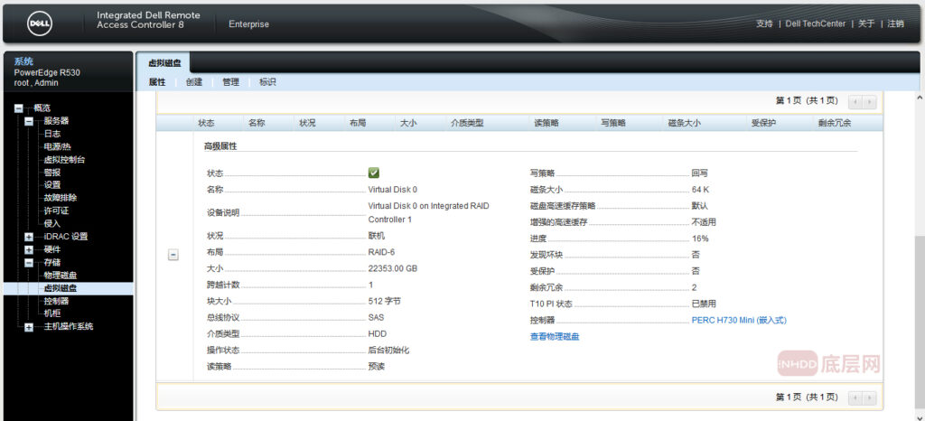Open the 查看物理磁盘 link
This screenshot has width=925, height=421.
pos(554,336)
